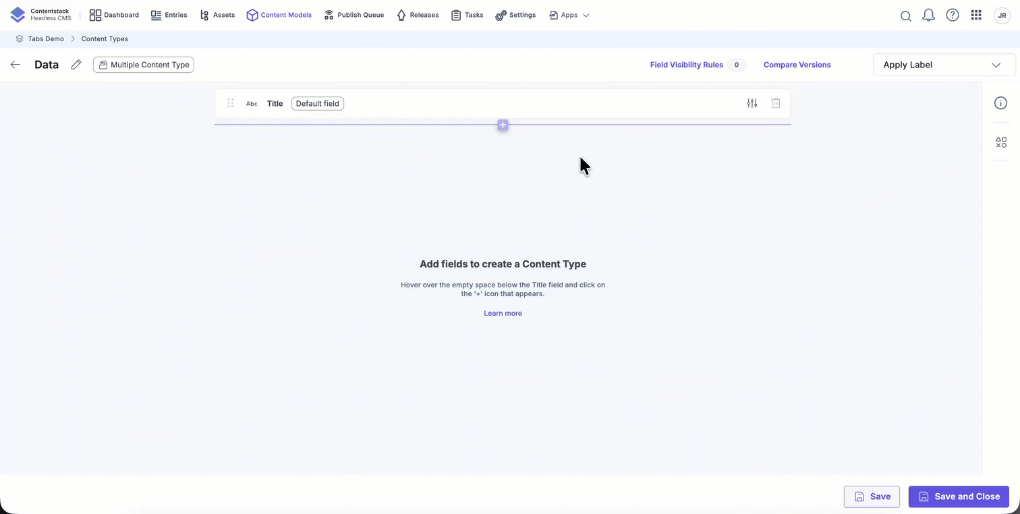1020x514 pixels.
Task: Open stack Settings
Action: (515, 15)
